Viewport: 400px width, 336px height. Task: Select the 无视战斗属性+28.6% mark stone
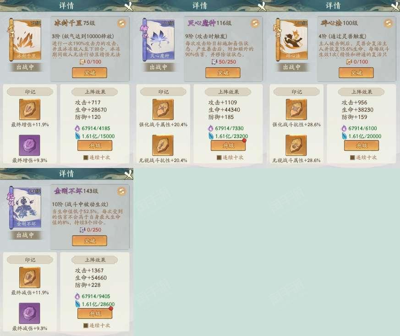(296, 145)
